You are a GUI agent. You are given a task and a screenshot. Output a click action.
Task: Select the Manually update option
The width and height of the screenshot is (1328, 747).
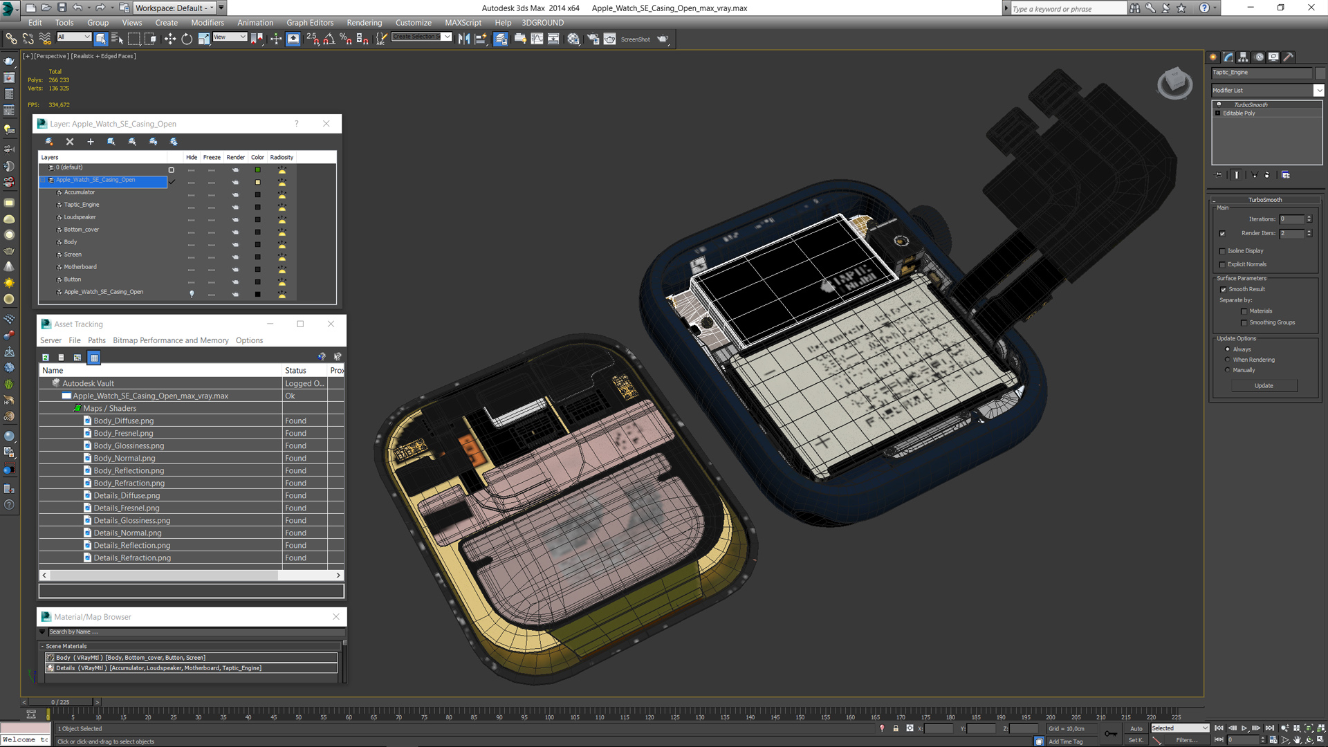pyautogui.click(x=1228, y=370)
